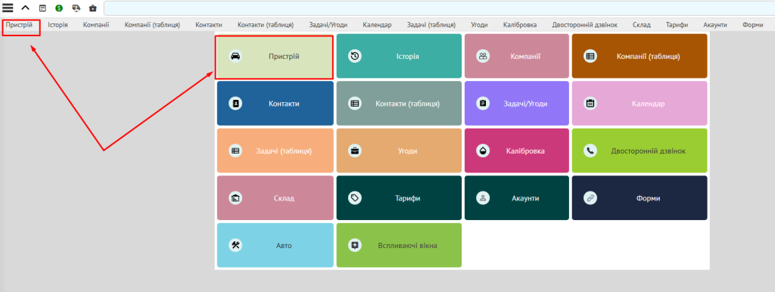Open Історія in the top menu bar
This screenshot has height=292, width=775.
[x=58, y=25]
